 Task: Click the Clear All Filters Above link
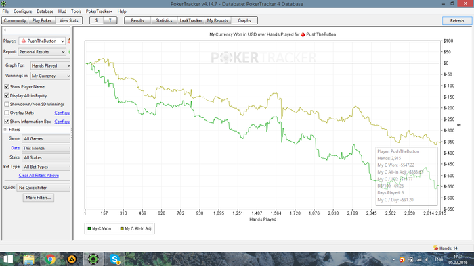point(39,176)
